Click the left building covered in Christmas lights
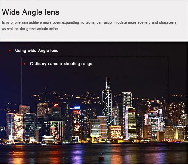This screenshot has height=165, width=188. tap(18, 127)
